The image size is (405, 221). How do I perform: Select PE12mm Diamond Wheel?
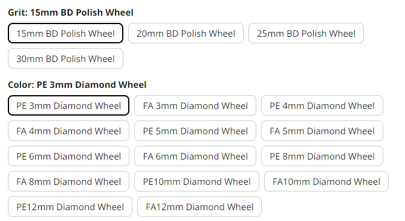(x=70, y=207)
